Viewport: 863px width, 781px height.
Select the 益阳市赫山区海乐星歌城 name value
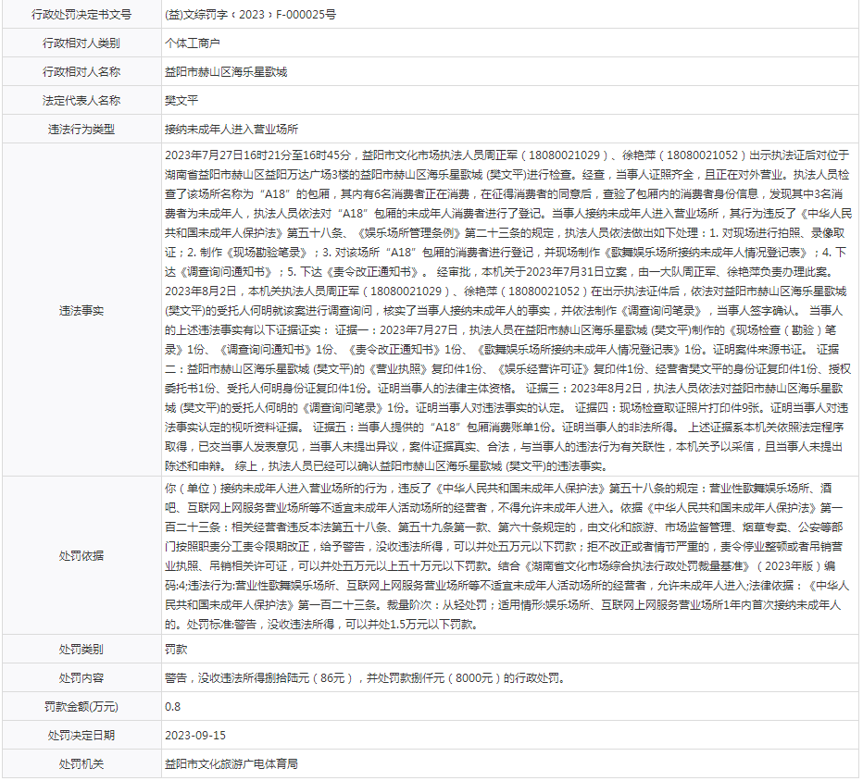225,72
